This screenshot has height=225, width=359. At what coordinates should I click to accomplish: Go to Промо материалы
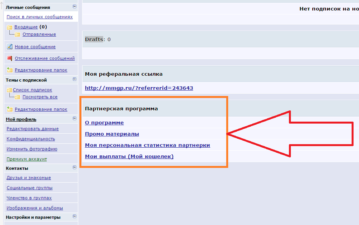click(112, 134)
